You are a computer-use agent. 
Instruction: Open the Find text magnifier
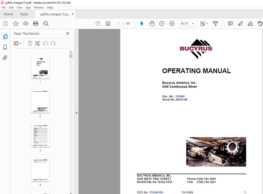(x=46, y=24)
